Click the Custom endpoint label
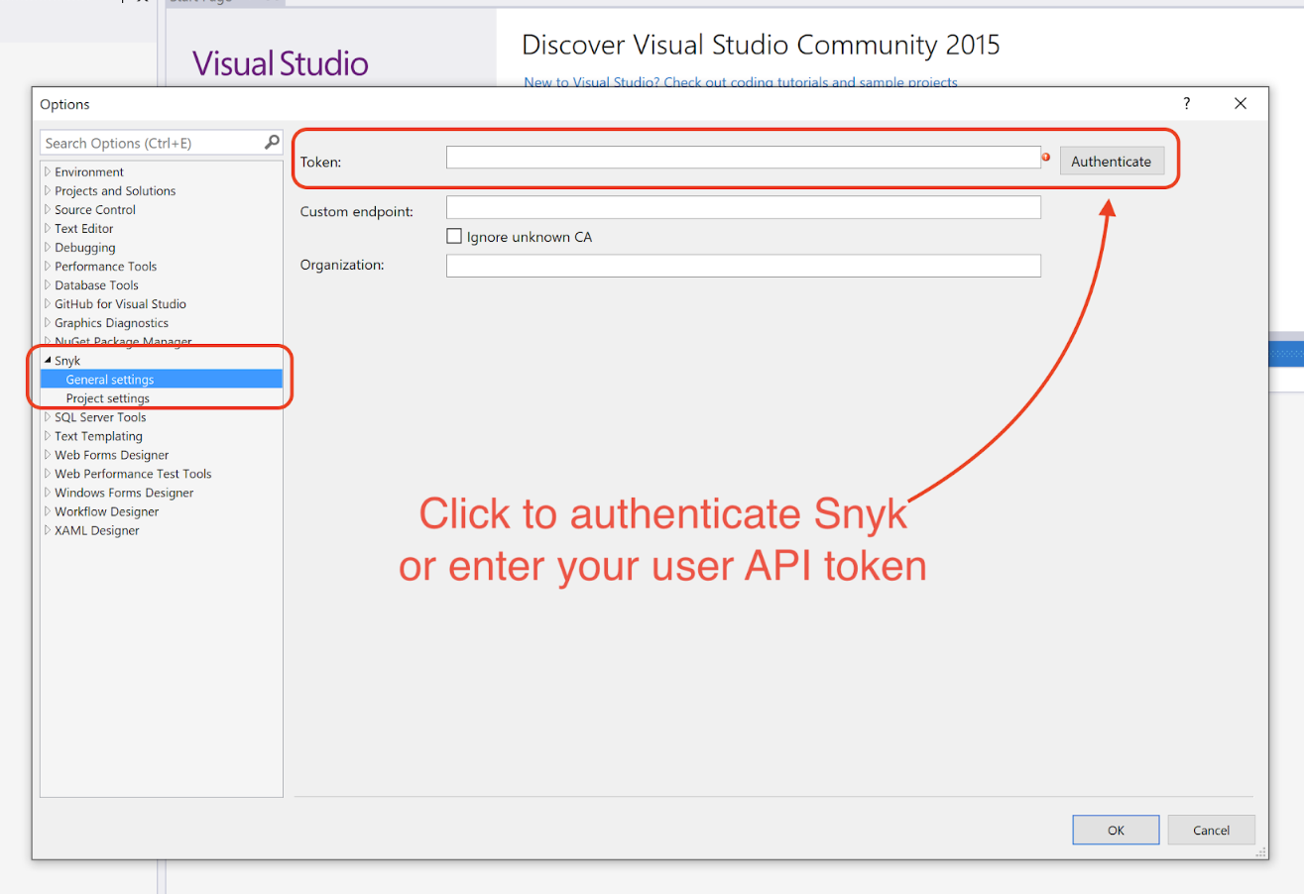The height and width of the screenshot is (894, 1304). [x=357, y=211]
